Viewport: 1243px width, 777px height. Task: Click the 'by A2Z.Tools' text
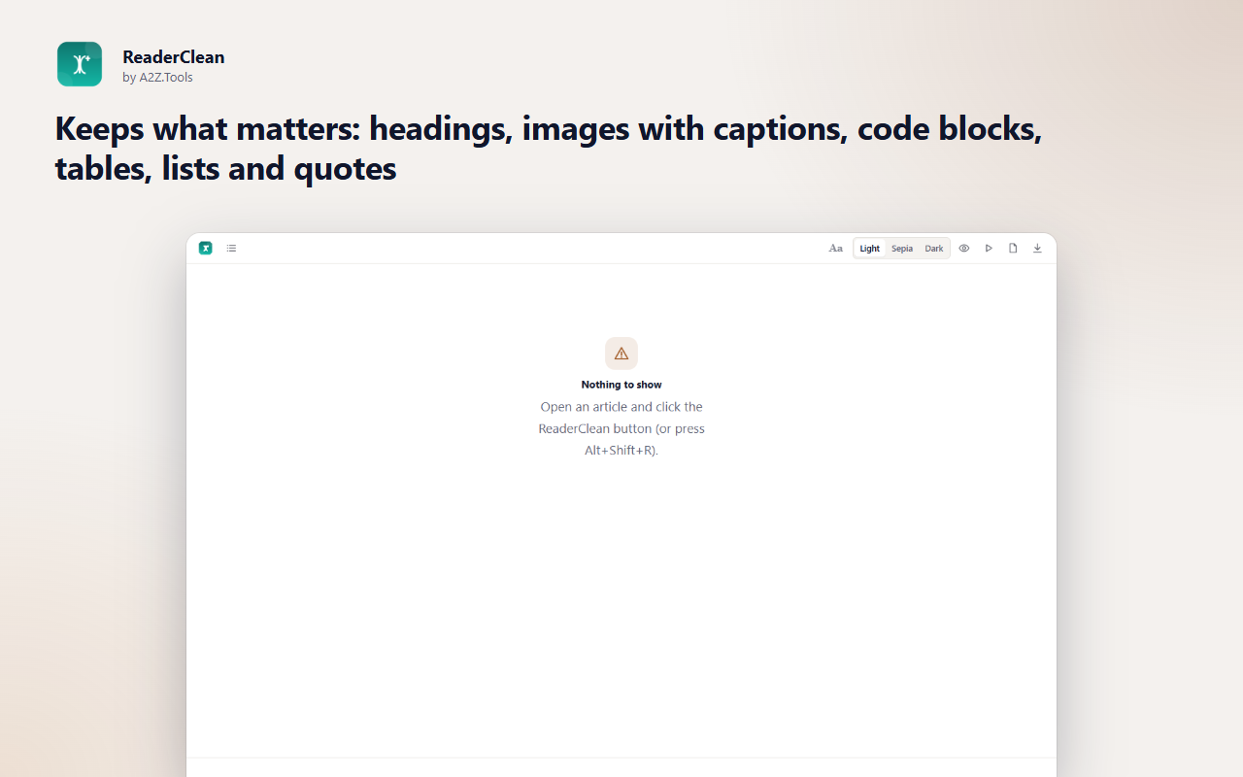coord(157,78)
